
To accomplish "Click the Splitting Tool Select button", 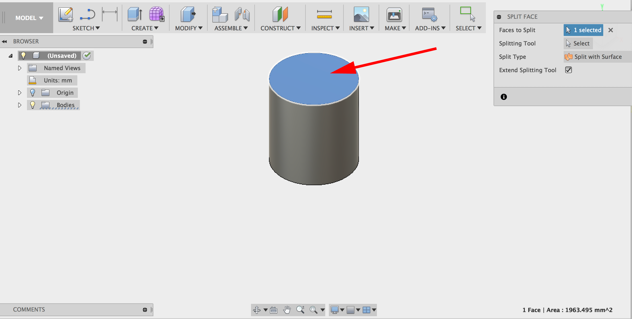I will click(x=578, y=43).
